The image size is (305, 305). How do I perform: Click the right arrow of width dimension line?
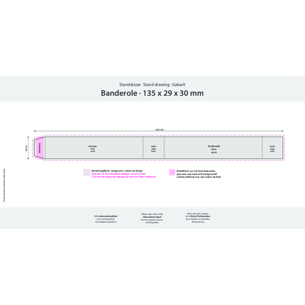[x=282, y=131]
